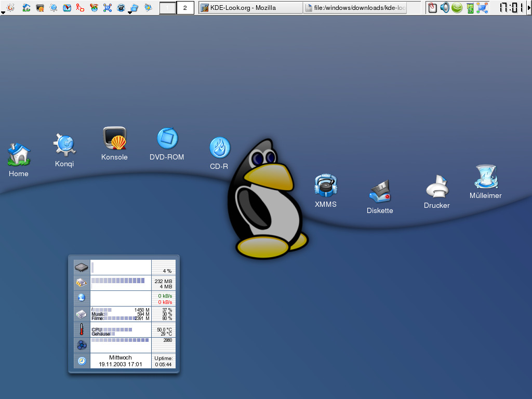Open the volume speaker tray icon

445,7
